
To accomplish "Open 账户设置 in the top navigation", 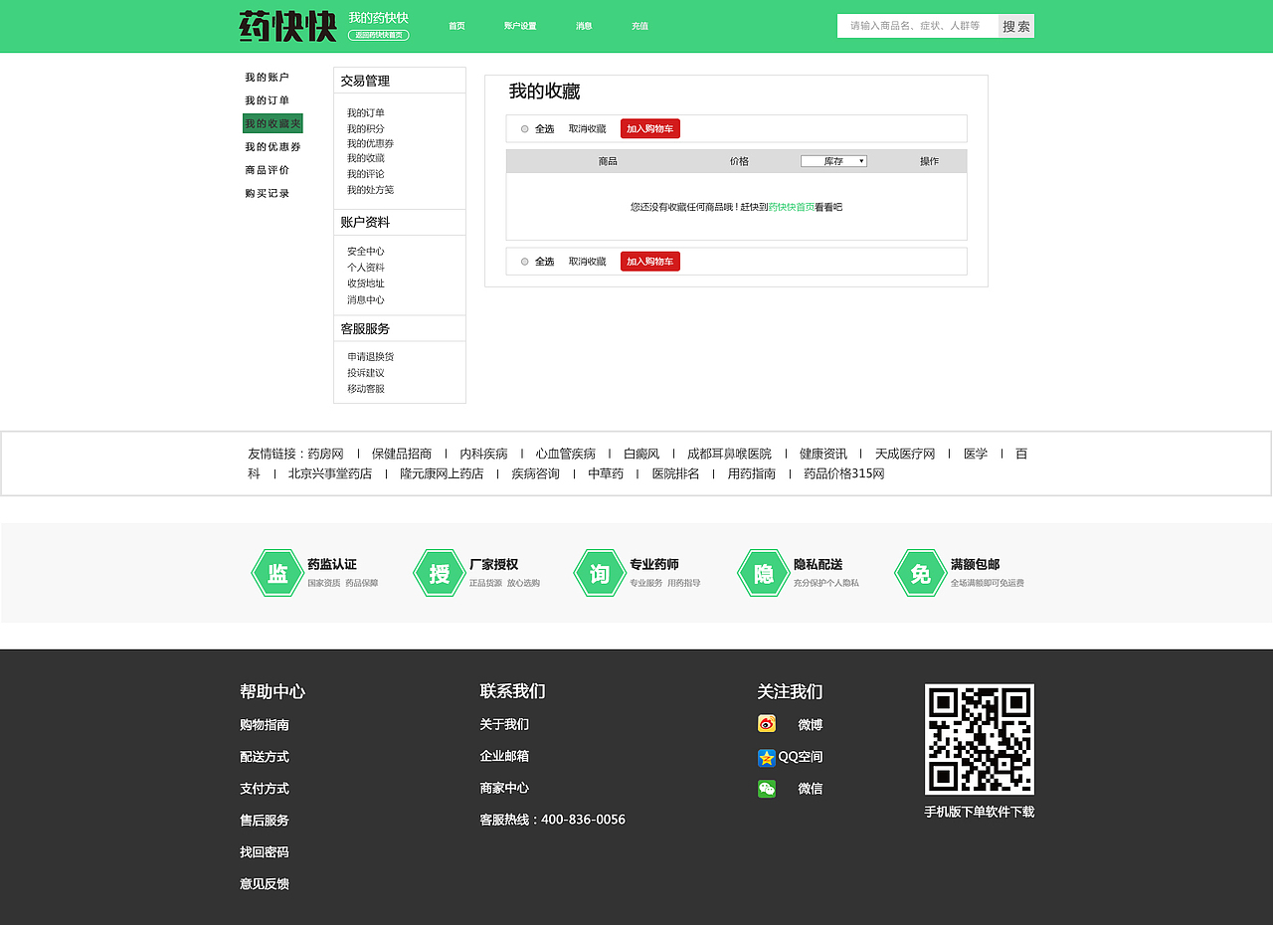I will point(520,26).
